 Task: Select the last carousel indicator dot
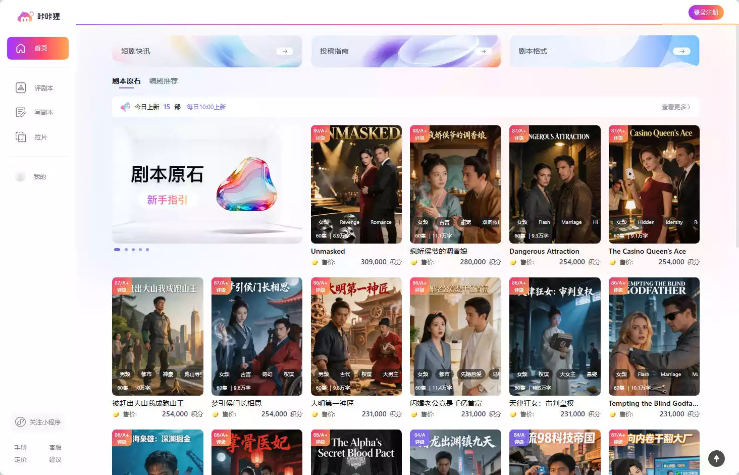(x=147, y=250)
